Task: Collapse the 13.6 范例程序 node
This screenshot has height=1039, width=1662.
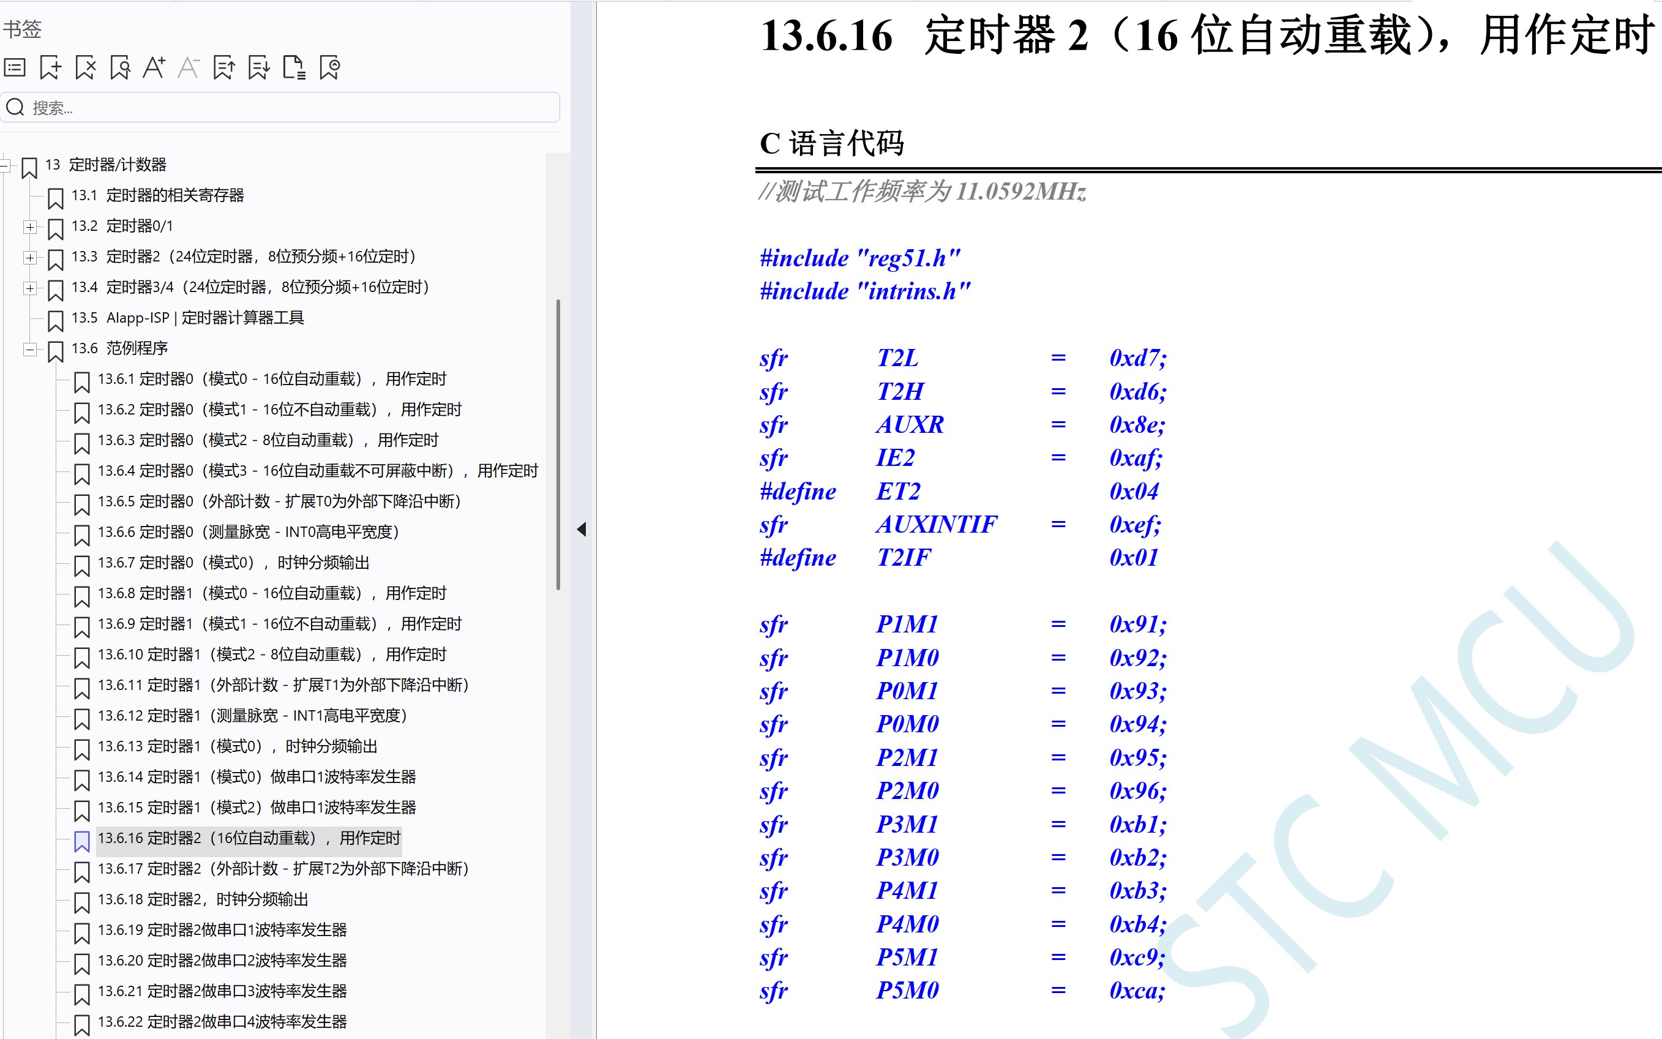Action: point(29,349)
